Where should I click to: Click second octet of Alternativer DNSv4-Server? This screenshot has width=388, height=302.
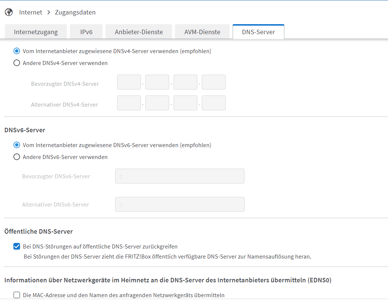click(157, 103)
